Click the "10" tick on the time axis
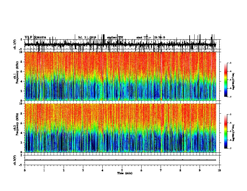Image resolution: width=247 pixels, height=191 pixels. click(219, 170)
